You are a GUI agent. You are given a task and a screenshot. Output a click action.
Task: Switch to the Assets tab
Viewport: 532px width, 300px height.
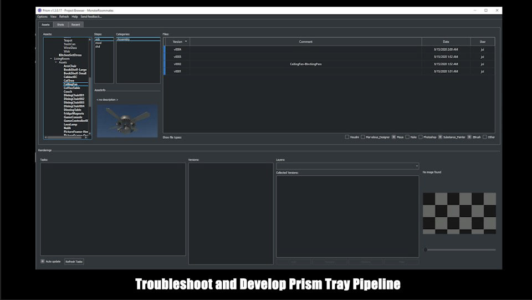click(x=45, y=24)
